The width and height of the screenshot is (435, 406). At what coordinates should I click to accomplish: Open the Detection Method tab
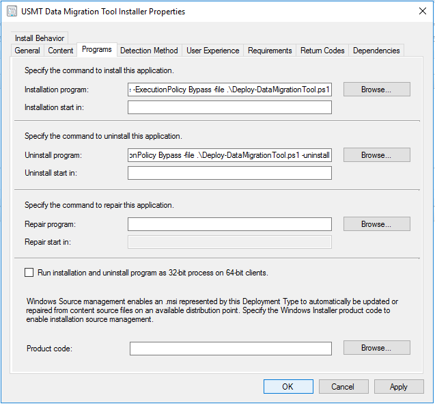pos(149,51)
